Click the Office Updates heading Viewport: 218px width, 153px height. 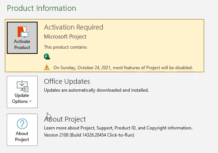tap(67, 81)
